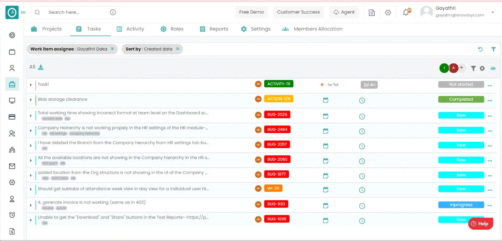Click the 2d 4h estimate badge
Screen dimensions: 502x241
369,85
